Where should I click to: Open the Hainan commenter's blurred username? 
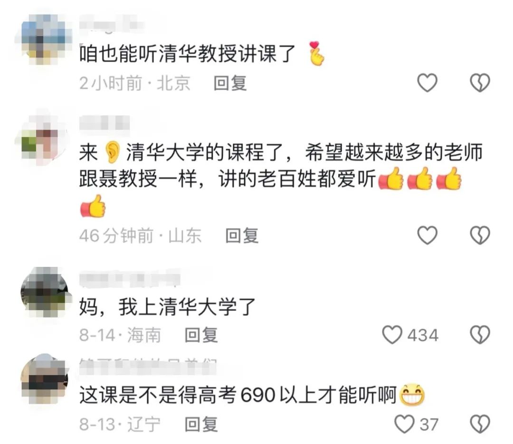point(130,279)
